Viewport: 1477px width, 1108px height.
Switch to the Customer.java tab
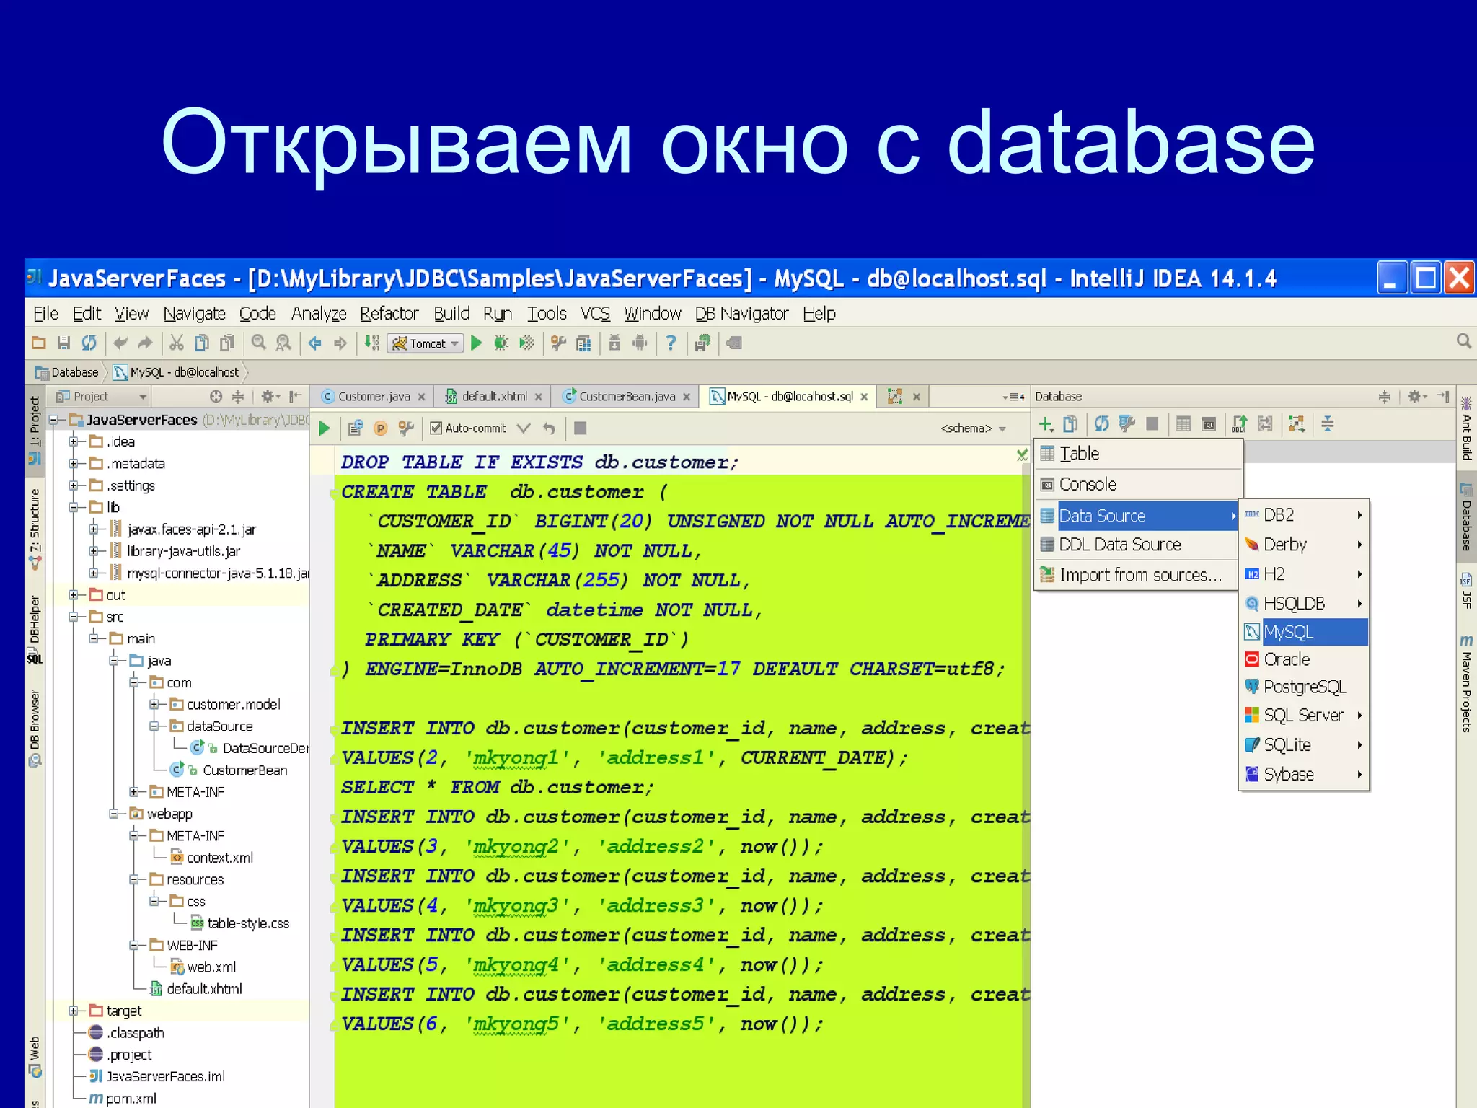[374, 396]
